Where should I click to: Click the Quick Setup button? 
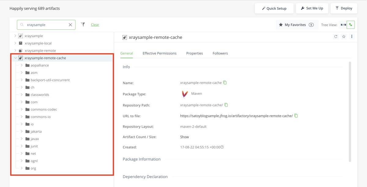coord(274,8)
